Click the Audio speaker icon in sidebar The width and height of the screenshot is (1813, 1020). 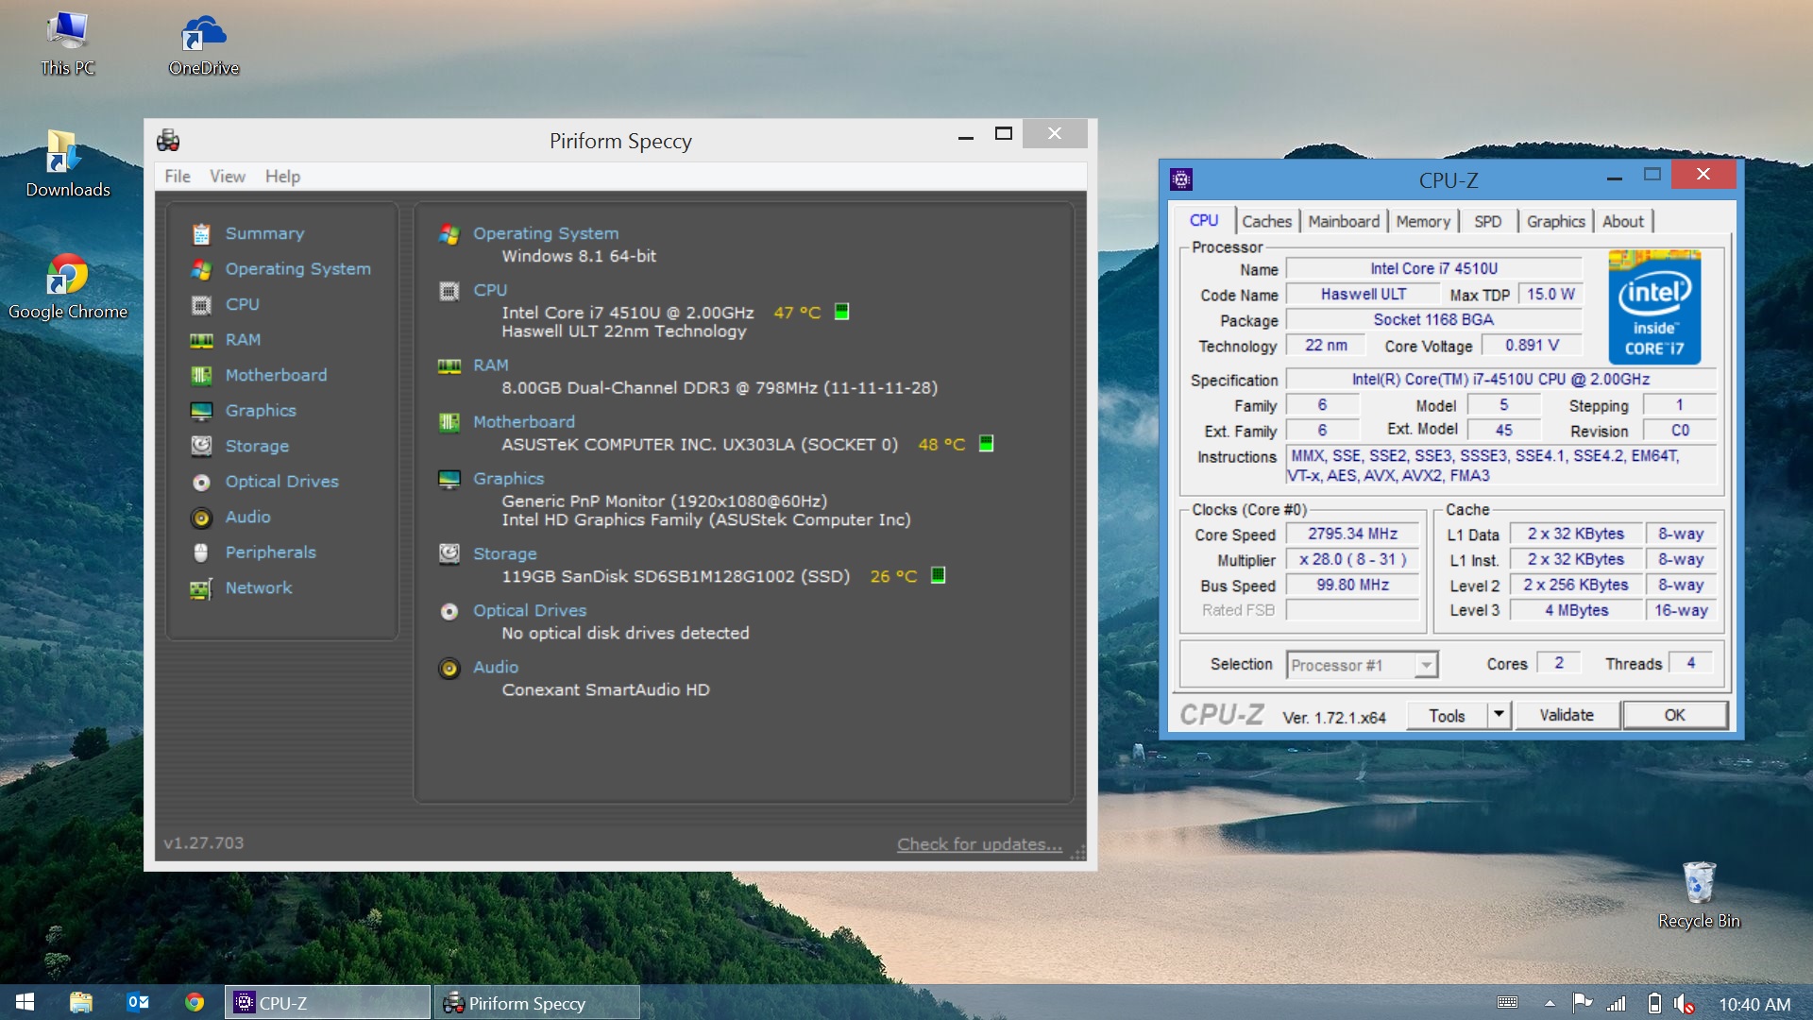(x=201, y=518)
